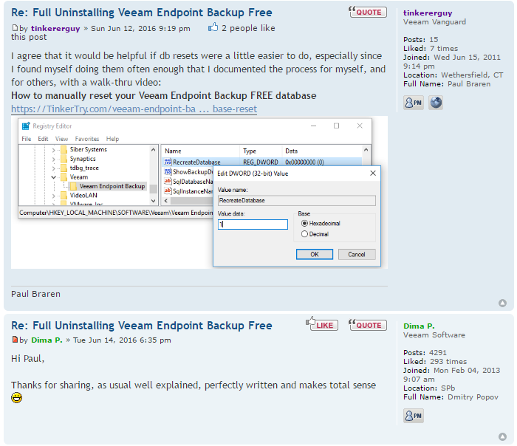Open tinkererguy profile link in post byline

55,28
